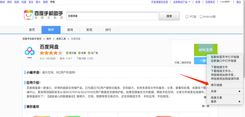245x117 pixels.
Task: Click the 搜索 button
Action: click(169, 16)
